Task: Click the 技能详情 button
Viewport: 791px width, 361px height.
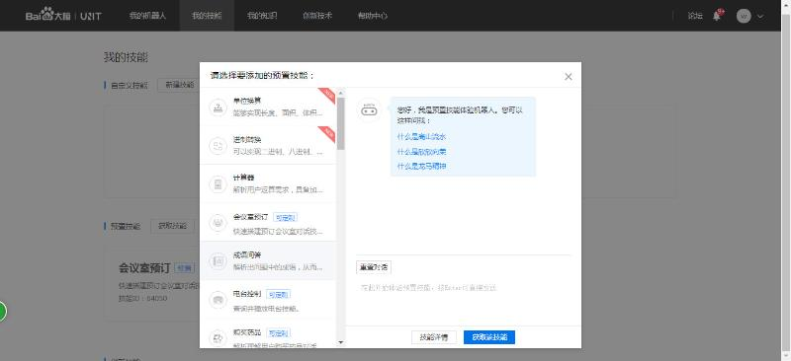Action: [434, 337]
